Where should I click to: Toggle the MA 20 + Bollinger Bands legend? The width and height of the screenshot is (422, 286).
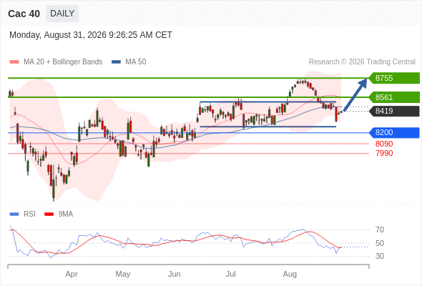[x=56, y=62]
